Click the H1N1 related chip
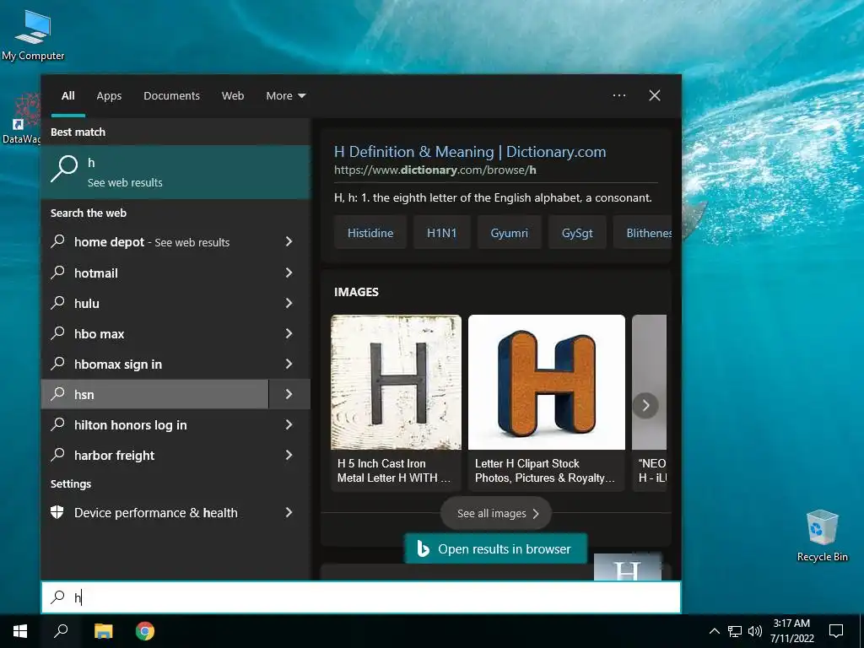This screenshot has width=864, height=648. tap(442, 233)
